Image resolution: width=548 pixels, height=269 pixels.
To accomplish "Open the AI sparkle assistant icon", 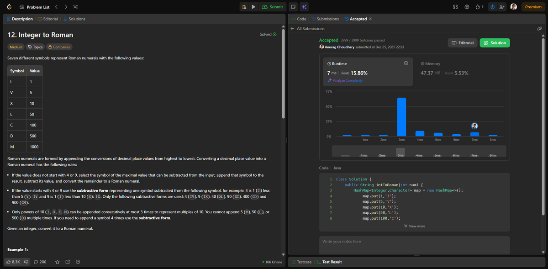I will click(304, 7).
